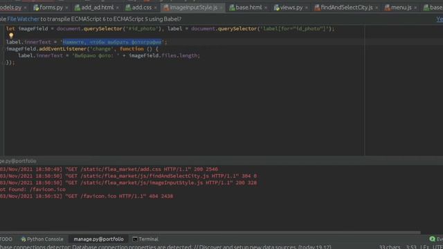Select the manage.py@portfolio tool tab
This screenshot has height=249, width=443.
point(98,239)
